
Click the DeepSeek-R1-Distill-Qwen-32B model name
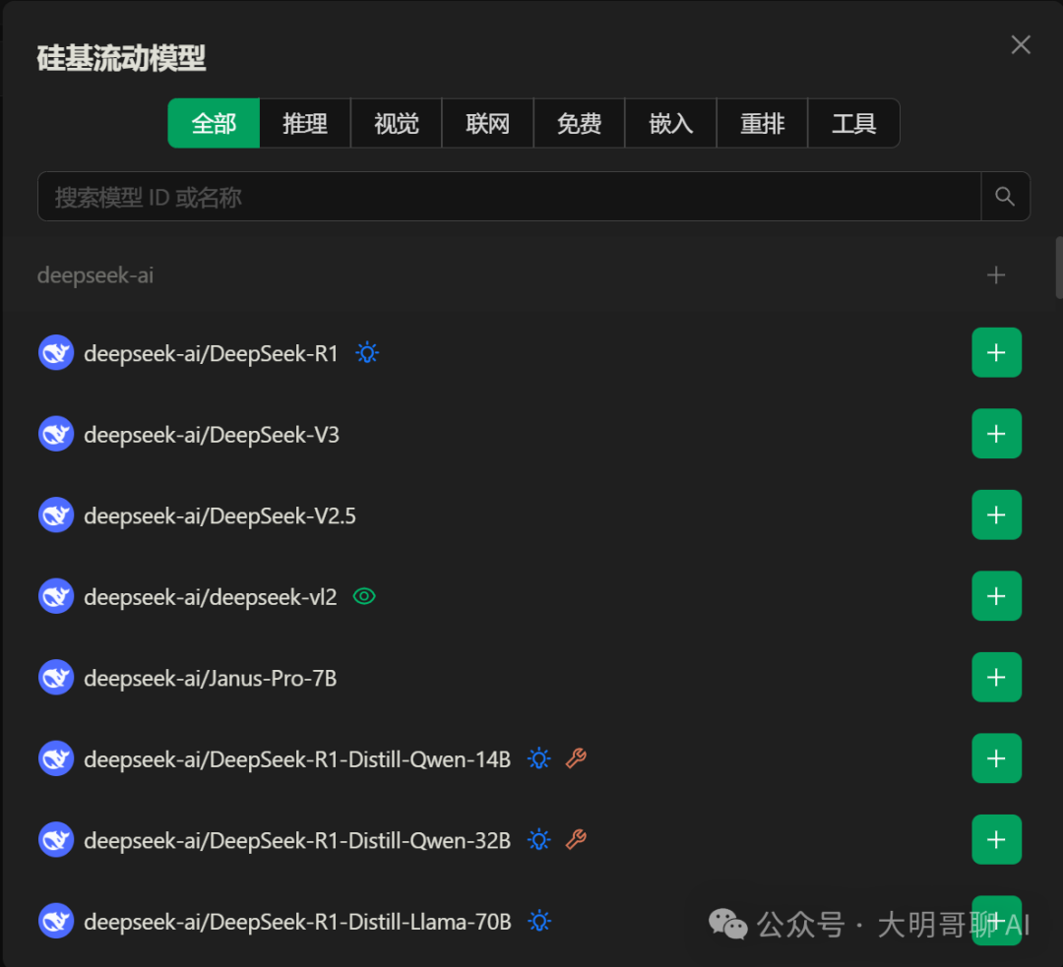(x=297, y=841)
